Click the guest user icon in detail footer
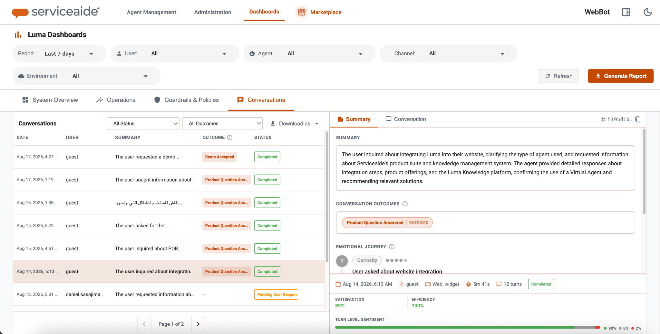The image size is (660, 334). coord(402,284)
